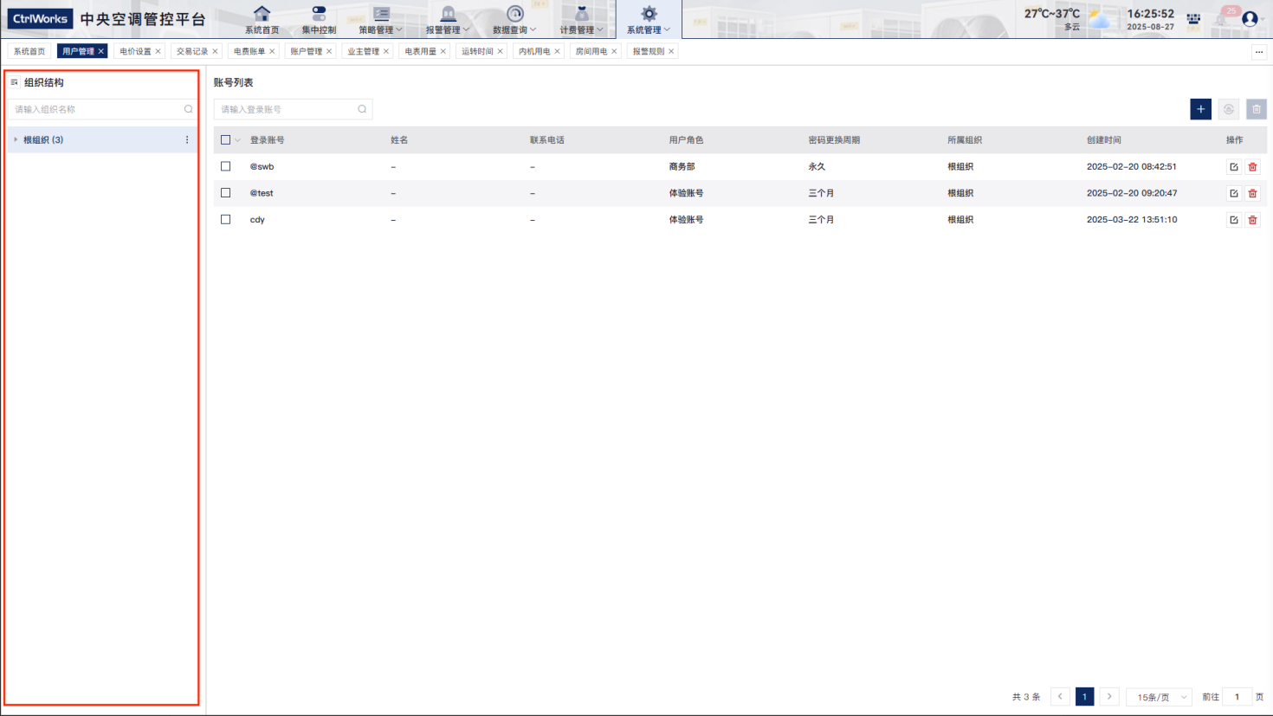Screen dimensions: 1273x716
Task: Go to the next page with the right arrow
Action: [x=1109, y=697]
